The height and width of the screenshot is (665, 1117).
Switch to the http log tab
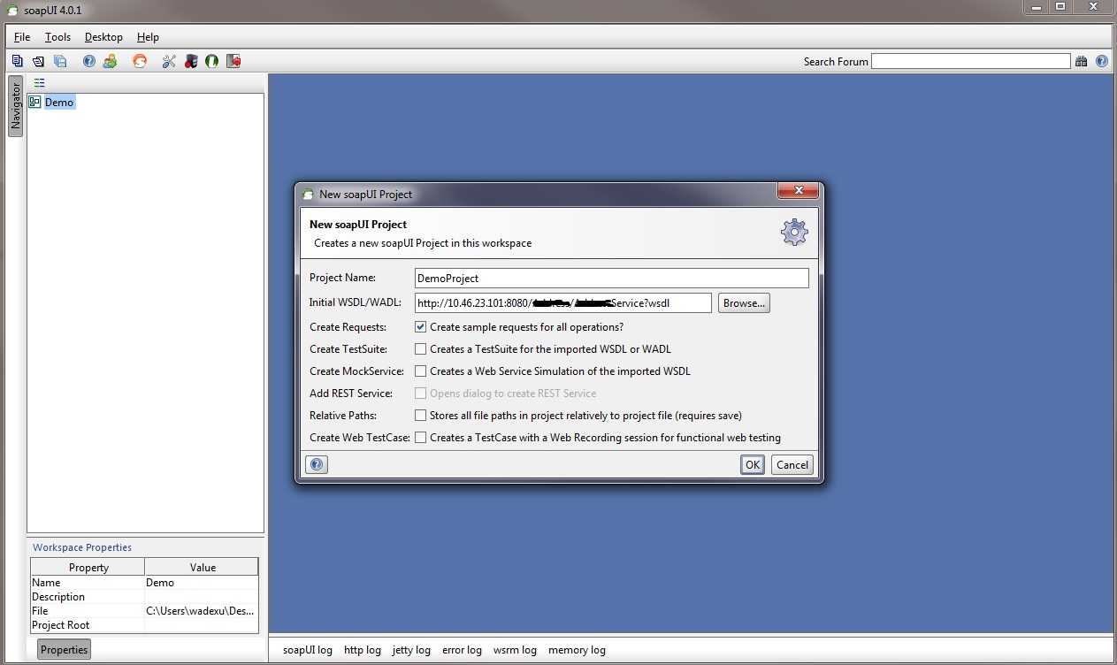pos(363,650)
